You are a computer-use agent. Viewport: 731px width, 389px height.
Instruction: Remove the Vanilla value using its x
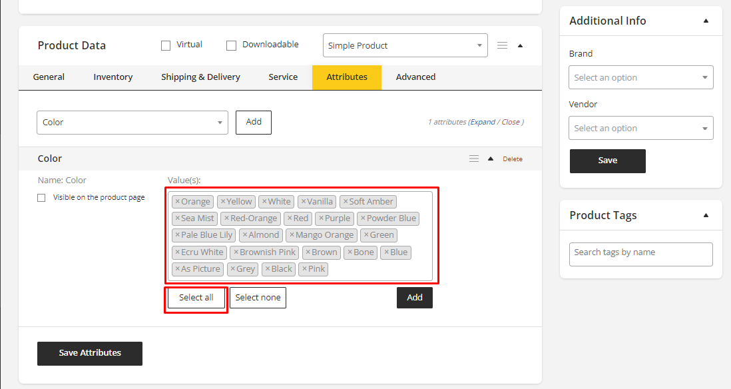(303, 202)
